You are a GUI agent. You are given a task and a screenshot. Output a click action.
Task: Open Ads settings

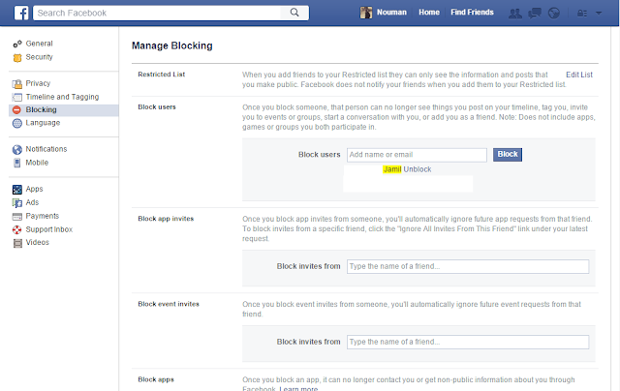click(x=32, y=202)
